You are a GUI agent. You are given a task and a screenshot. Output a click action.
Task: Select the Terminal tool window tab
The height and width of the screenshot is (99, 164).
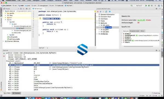16,93
